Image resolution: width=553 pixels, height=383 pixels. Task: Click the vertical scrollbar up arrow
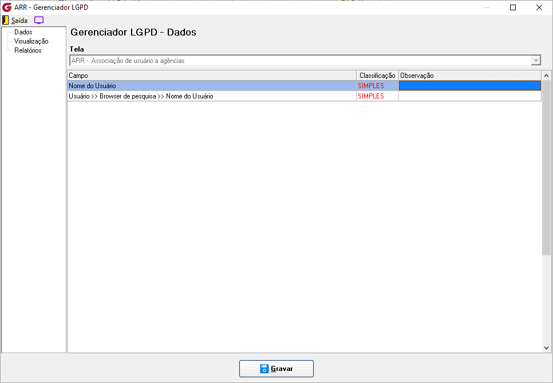[x=546, y=76]
